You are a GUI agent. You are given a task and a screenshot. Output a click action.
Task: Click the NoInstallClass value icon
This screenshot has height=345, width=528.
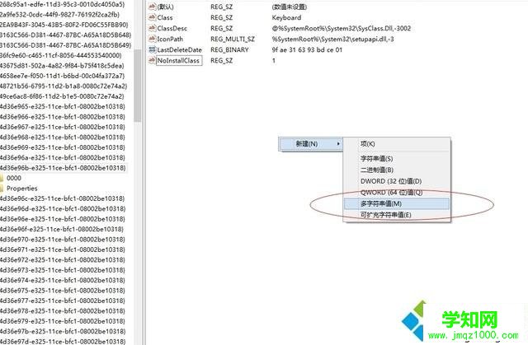152,60
